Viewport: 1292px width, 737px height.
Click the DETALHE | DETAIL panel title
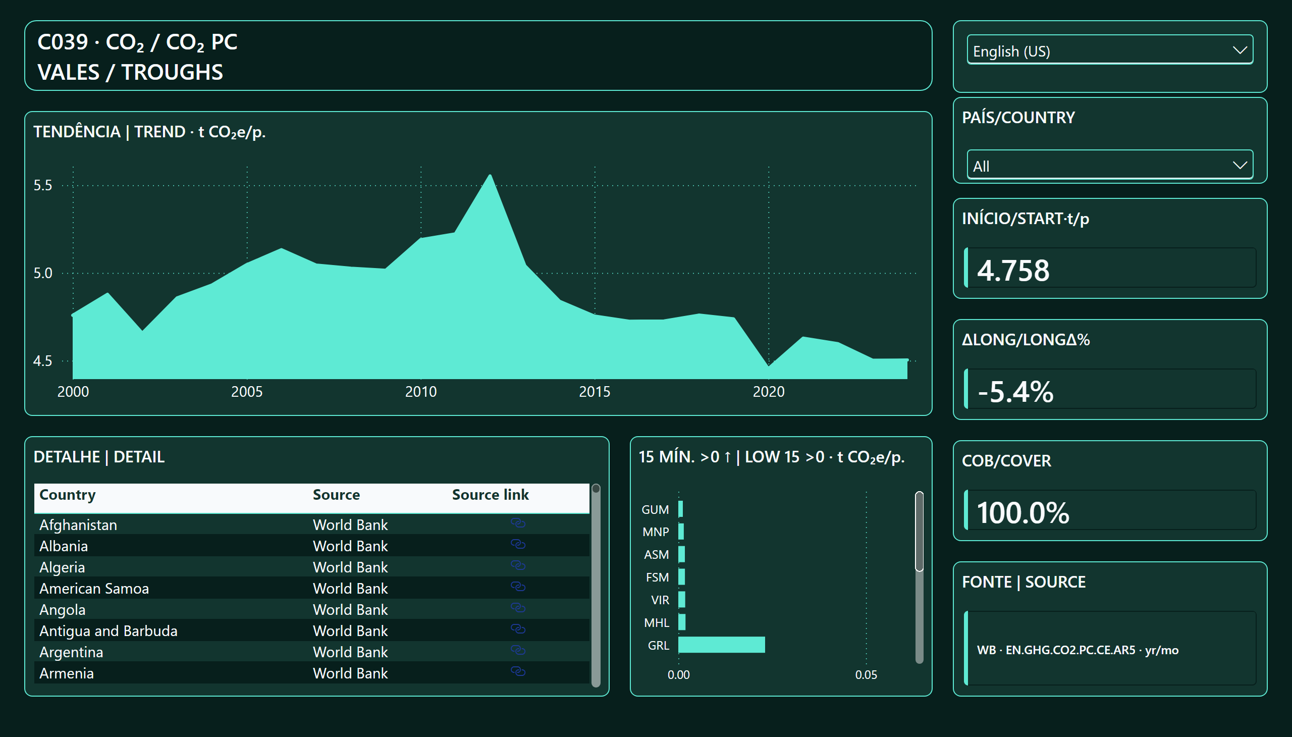click(99, 456)
